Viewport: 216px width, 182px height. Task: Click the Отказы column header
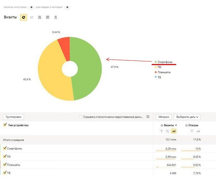click(x=193, y=125)
